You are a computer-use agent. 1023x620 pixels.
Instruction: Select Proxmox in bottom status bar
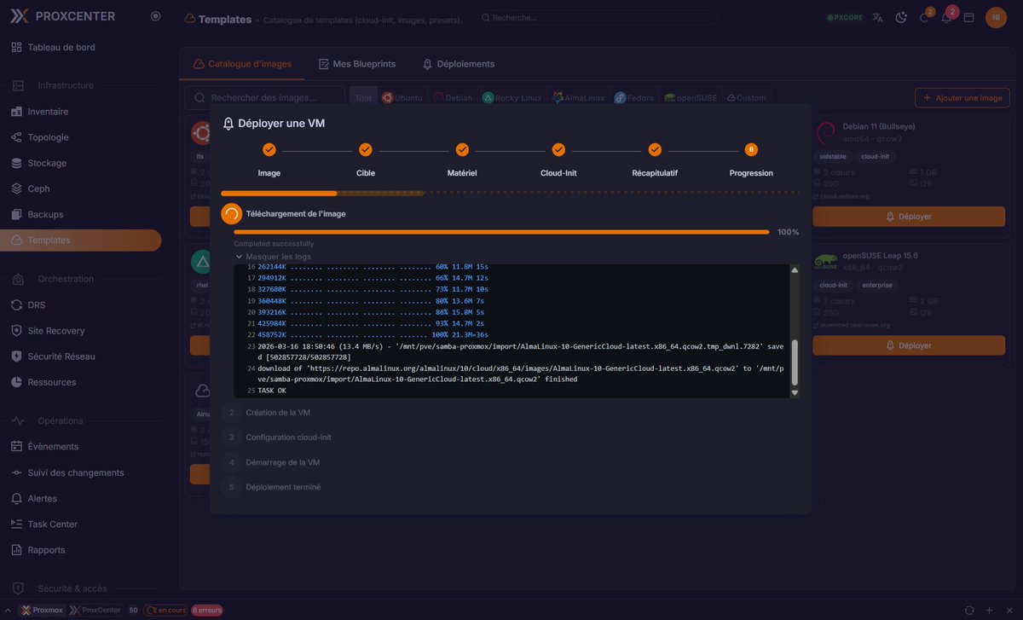pyautogui.click(x=43, y=611)
